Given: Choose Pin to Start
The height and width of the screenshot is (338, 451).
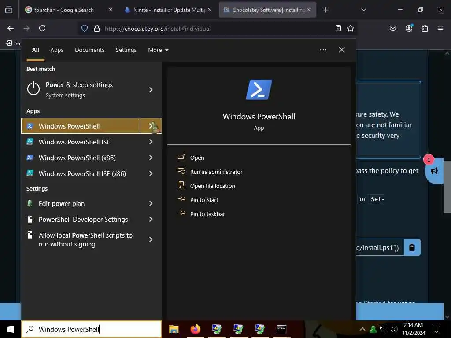Looking at the screenshot, I should point(204,200).
